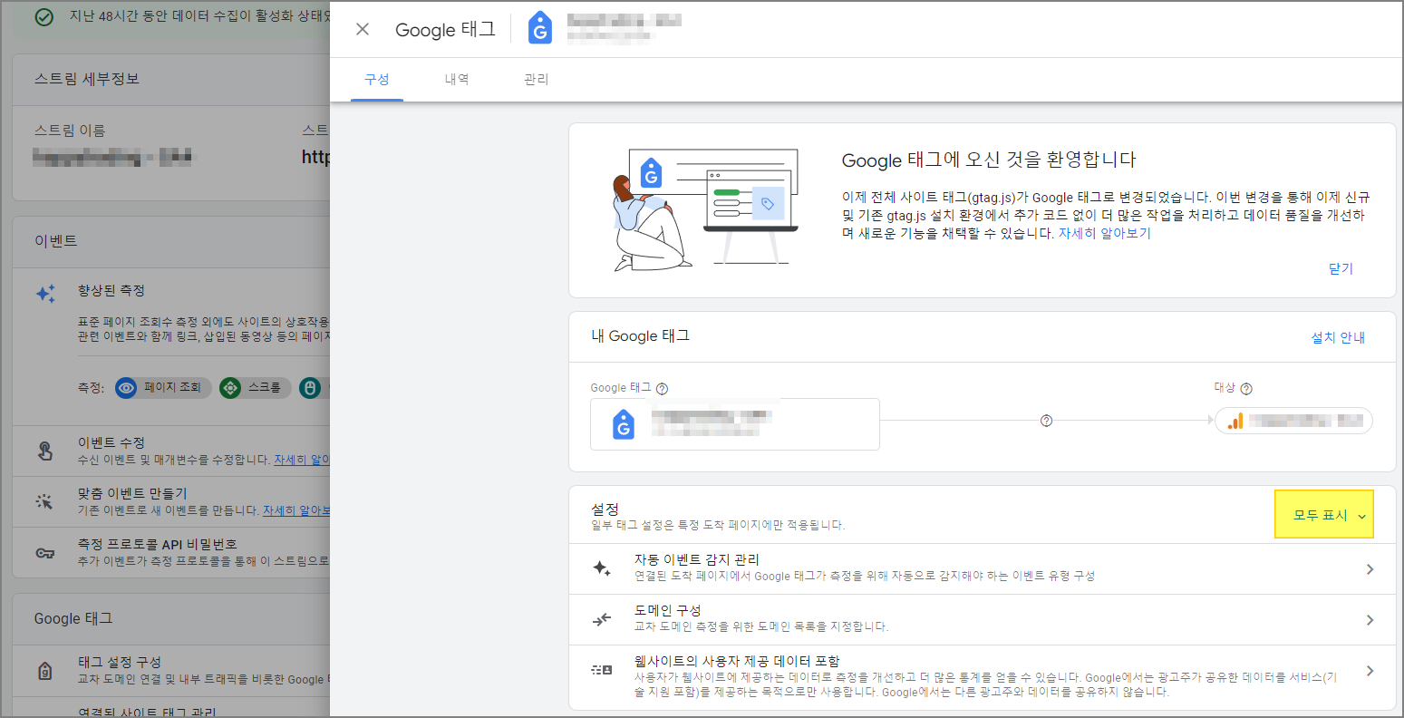Open the 관리 tab
This screenshot has height=718, width=1404.
click(x=537, y=80)
